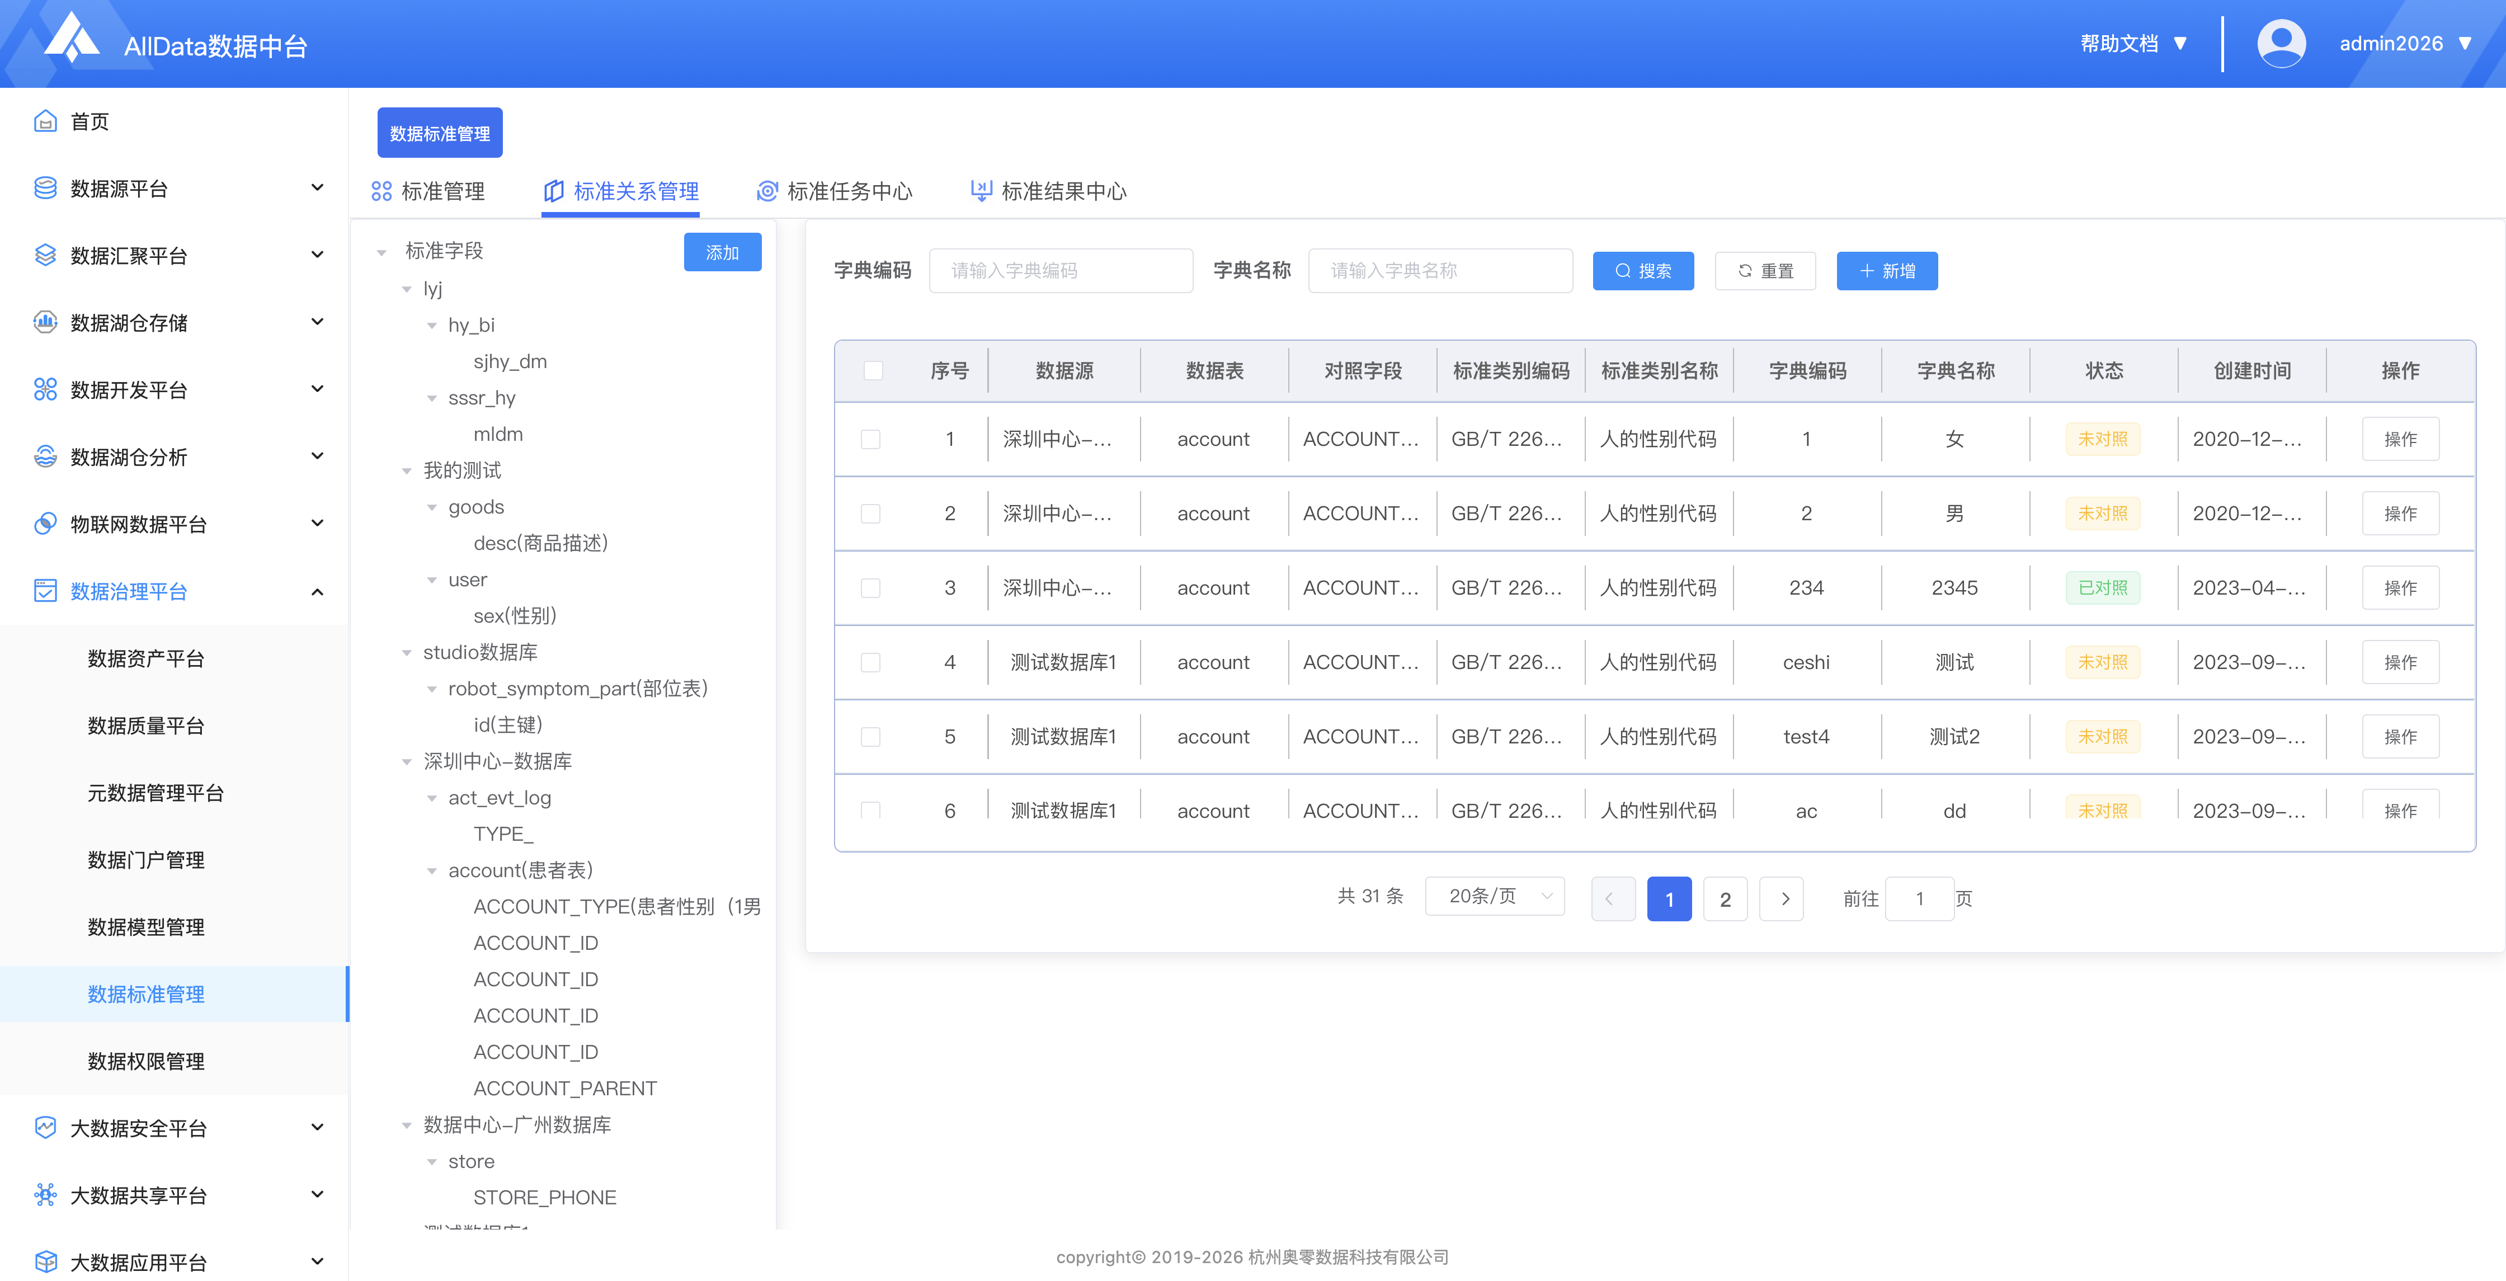This screenshot has height=1281, width=2506.
Task: Click the 标准结果中心 chart icon
Action: coord(982,191)
